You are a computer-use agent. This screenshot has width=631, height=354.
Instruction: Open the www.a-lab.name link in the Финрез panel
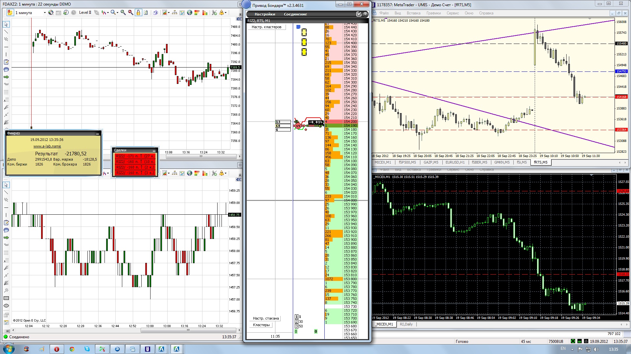47,146
